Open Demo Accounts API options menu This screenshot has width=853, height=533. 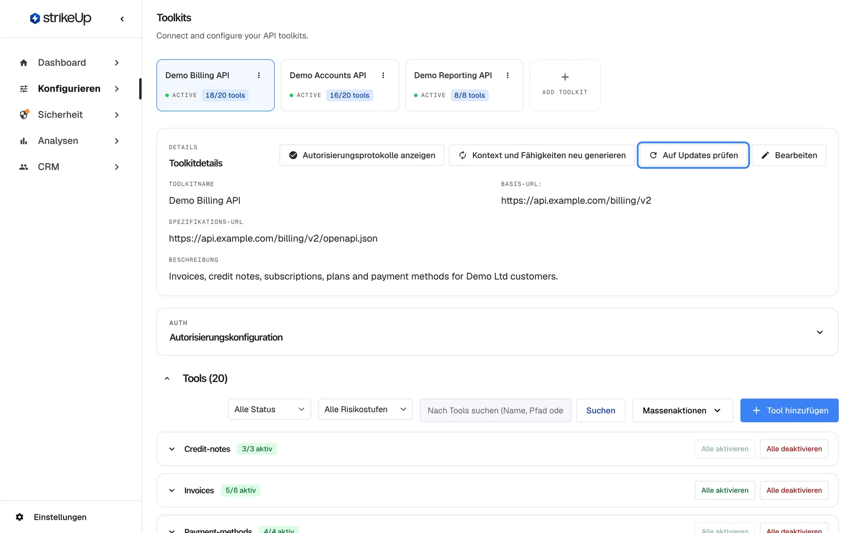(383, 75)
